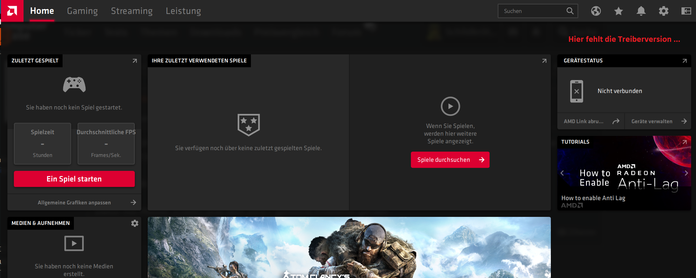Expand the Tutorials panel arrow
This screenshot has height=278, width=696.
pos(685,142)
